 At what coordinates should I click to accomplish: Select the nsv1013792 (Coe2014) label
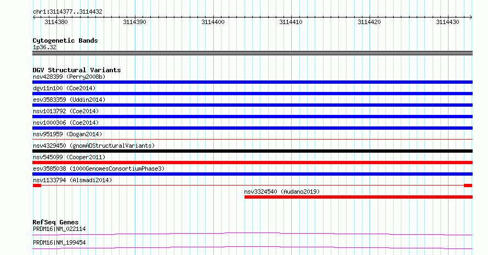click(66, 111)
